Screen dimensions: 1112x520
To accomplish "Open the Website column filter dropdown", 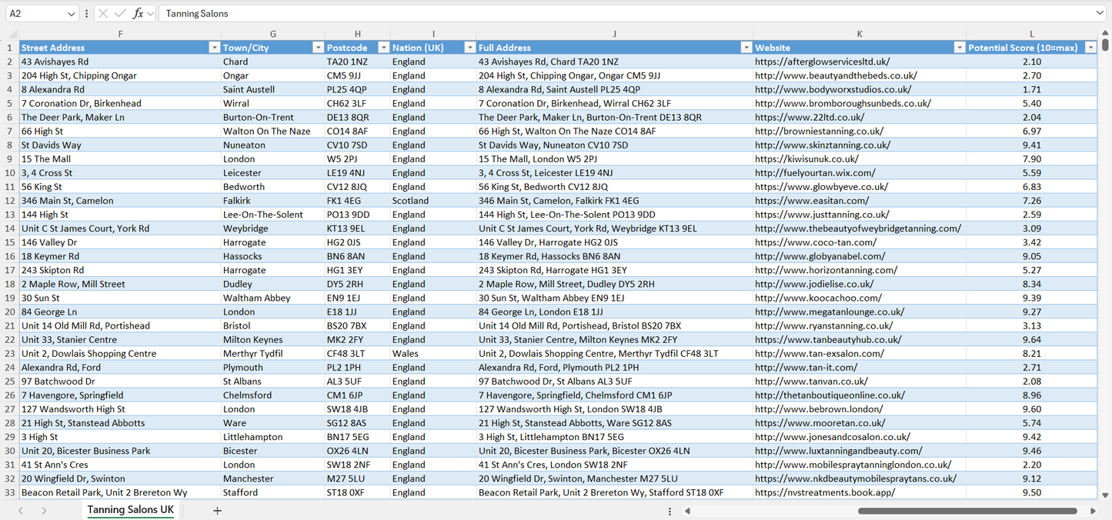I will pyautogui.click(x=959, y=48).
